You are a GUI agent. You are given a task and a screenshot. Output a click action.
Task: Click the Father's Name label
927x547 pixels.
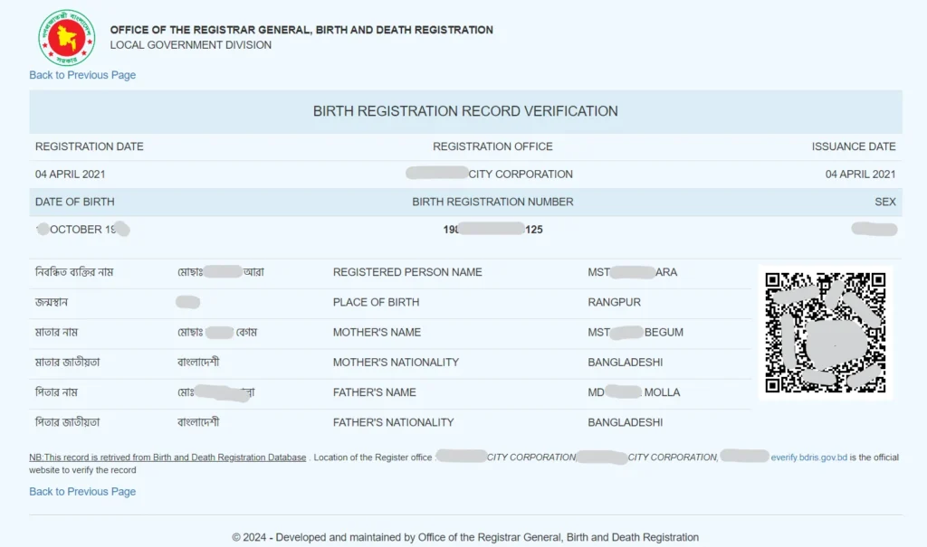374,392
